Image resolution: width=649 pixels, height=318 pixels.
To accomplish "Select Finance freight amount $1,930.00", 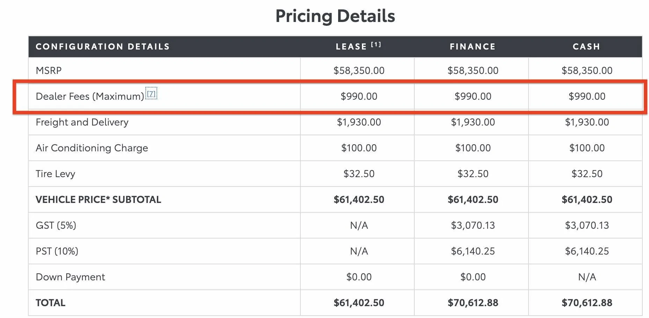I will [473, 122].
